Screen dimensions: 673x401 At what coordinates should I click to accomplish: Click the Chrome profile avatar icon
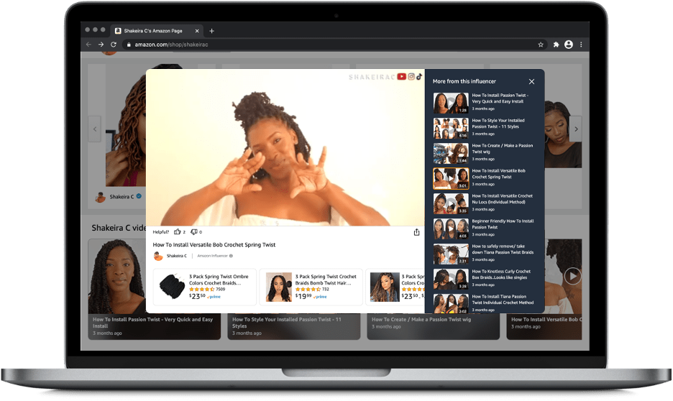(569, 45)
